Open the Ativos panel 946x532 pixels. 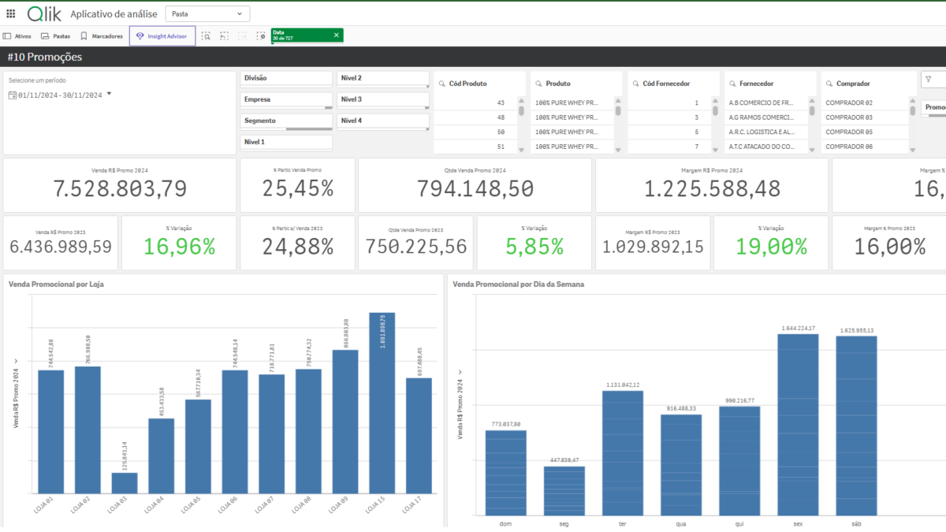coord(17,35)
